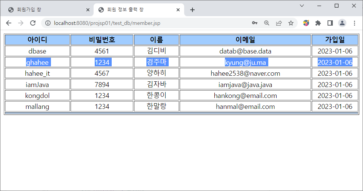Click password 4567 cell

(102, 73)
